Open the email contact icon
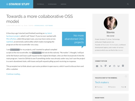This screenshot has height=101, width=135. tap(97, 66)
